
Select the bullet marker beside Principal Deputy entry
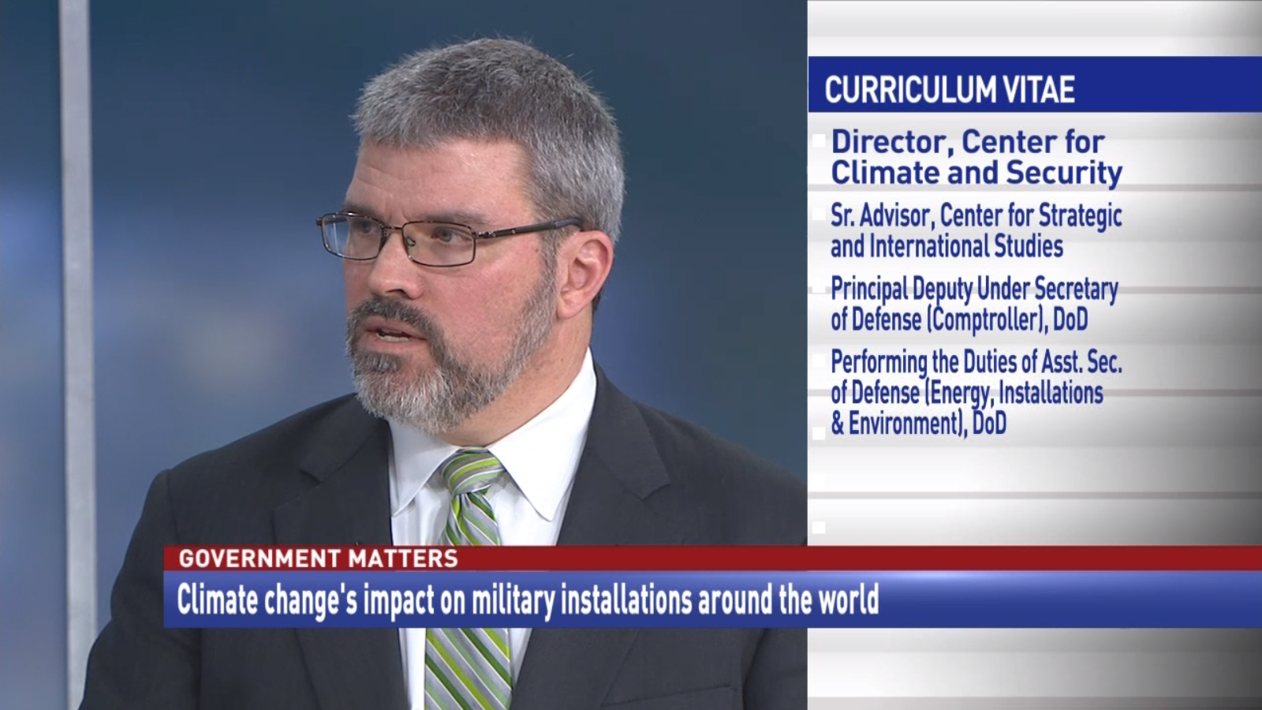tap(817, 284)
